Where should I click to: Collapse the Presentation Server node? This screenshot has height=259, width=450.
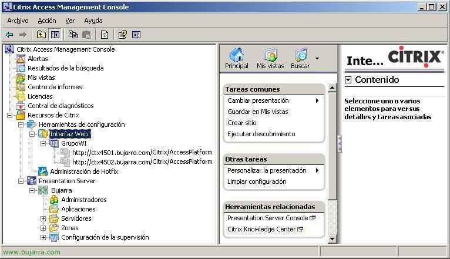[21, 181]
